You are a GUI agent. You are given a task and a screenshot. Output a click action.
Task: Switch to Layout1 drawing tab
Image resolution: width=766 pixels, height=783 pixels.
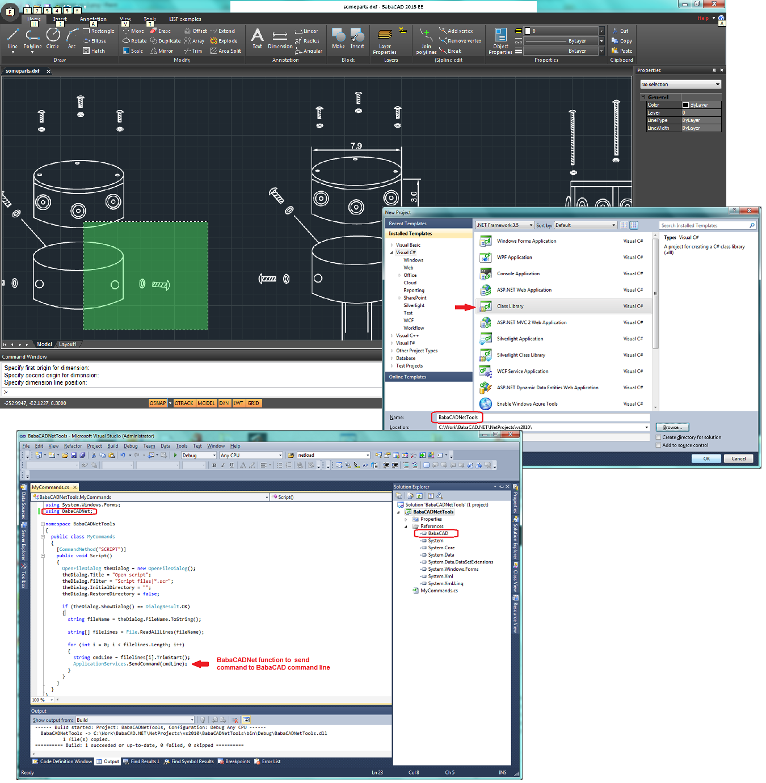click(68, 344)
